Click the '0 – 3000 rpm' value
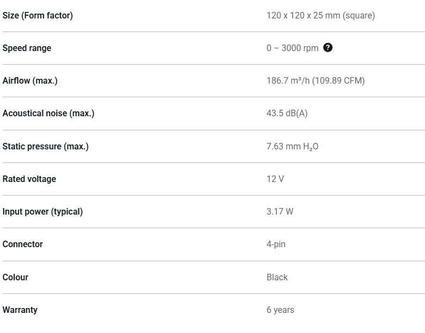This screenshot has height=333, width=425. 292,48
